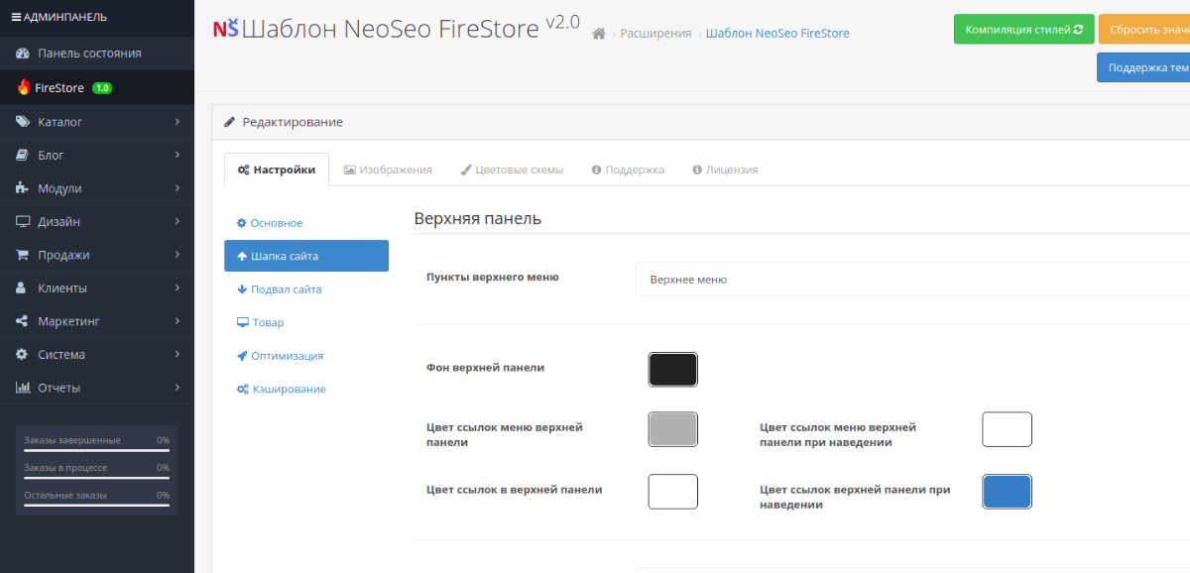Image resolution: width=1190 pixels, height=573 pixels.
Task: Open the Панель состояния menu link
Action: (97, 54)
